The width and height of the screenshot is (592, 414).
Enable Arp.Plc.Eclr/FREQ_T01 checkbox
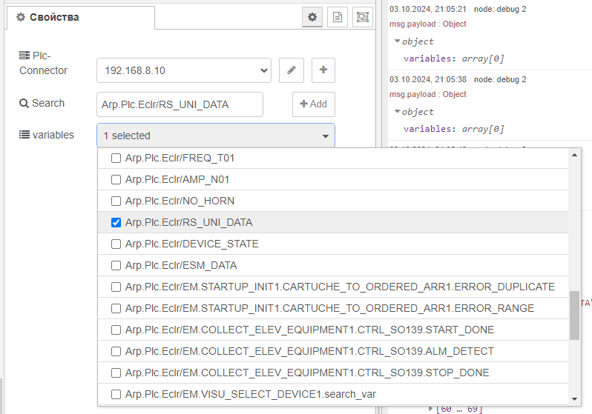pos(116,158)
